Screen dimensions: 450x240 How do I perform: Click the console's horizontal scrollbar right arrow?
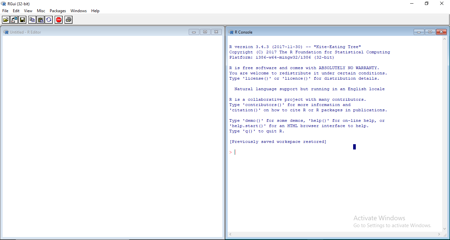click(439, 234)
